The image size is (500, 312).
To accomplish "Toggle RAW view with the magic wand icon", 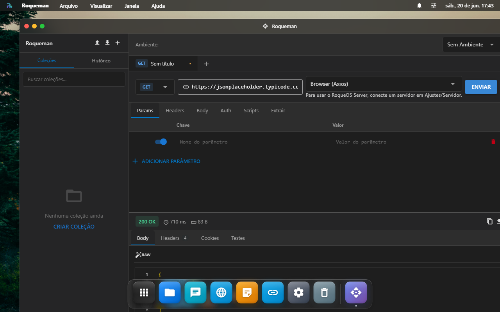I will [143, 255].
